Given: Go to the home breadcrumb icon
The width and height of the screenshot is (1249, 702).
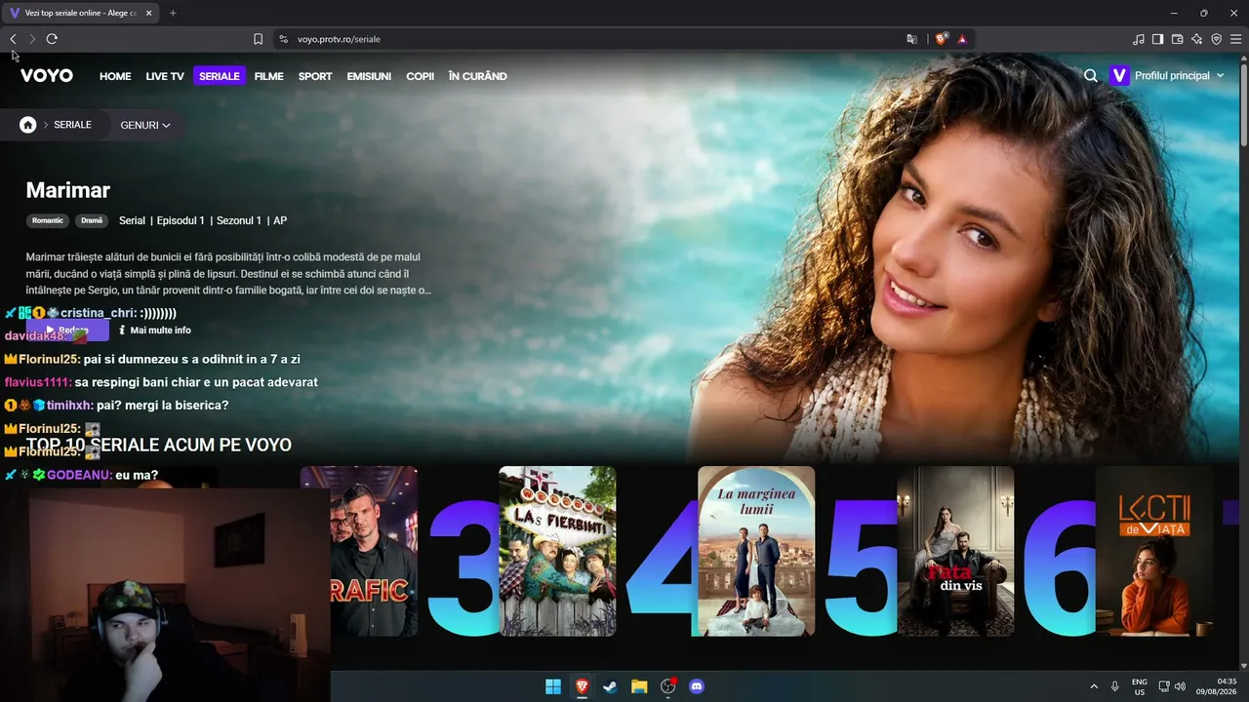Looking at the screenshot, I should 28,125.
